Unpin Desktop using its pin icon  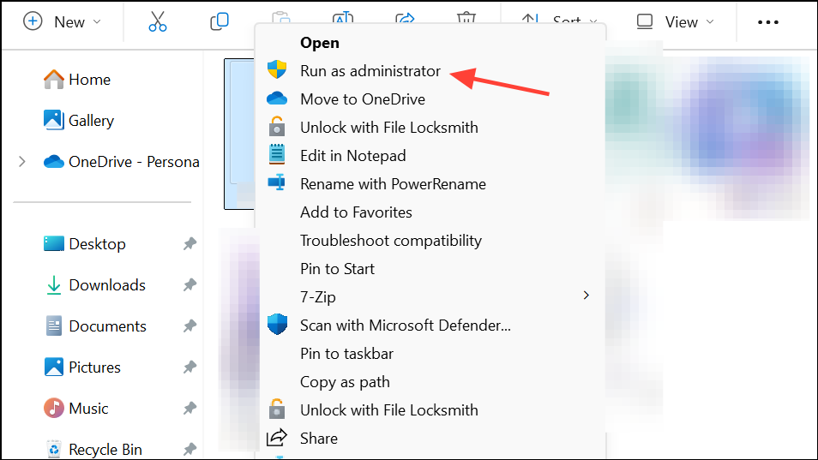click(x=189, y=244)
